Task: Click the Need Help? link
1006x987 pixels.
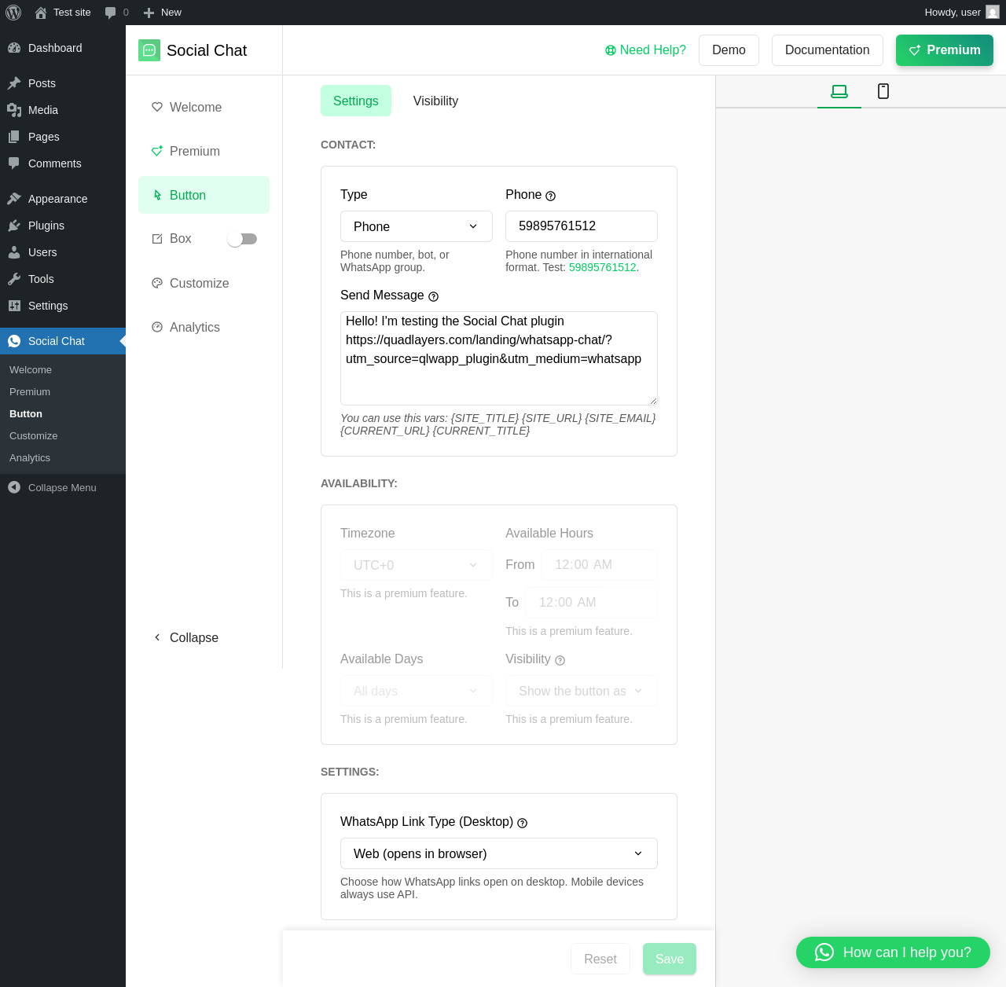Action: pos(645,50)
